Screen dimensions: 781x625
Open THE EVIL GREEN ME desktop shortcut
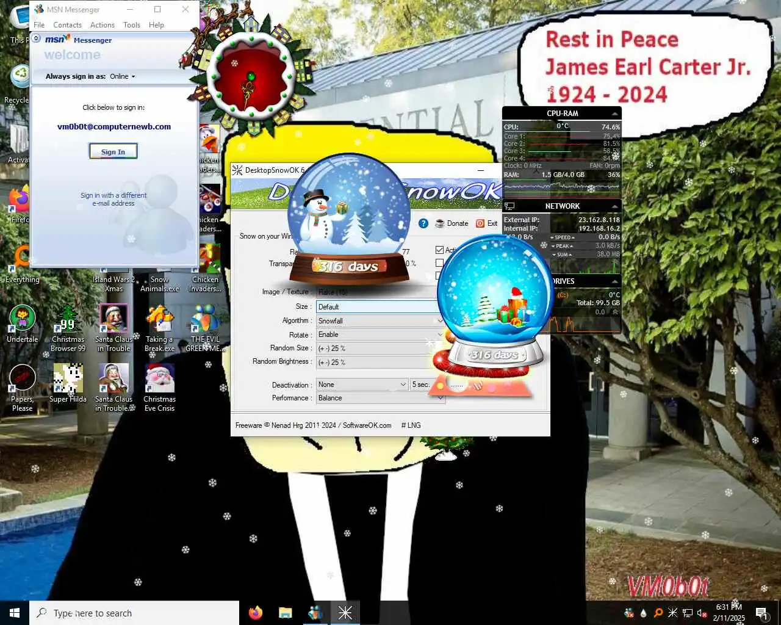click(205, 328)
